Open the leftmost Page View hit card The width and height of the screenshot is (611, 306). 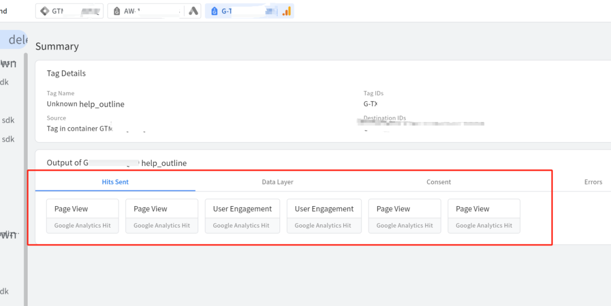pyautogui.click(x=82, y=216)
